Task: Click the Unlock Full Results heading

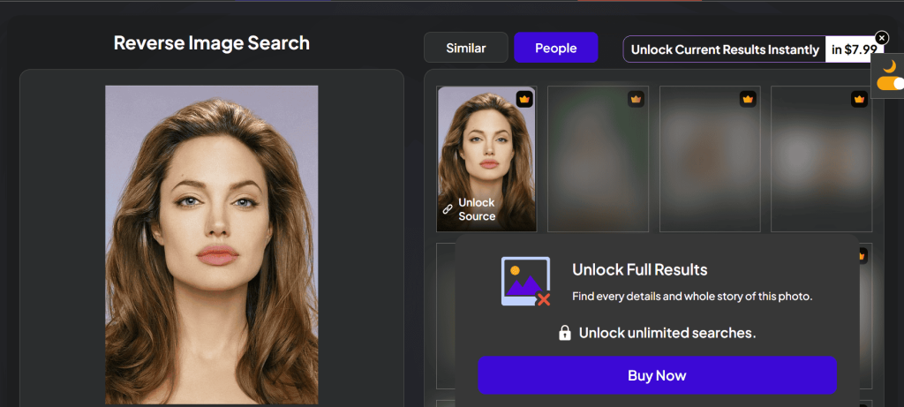Action: (x=639, y=269)
